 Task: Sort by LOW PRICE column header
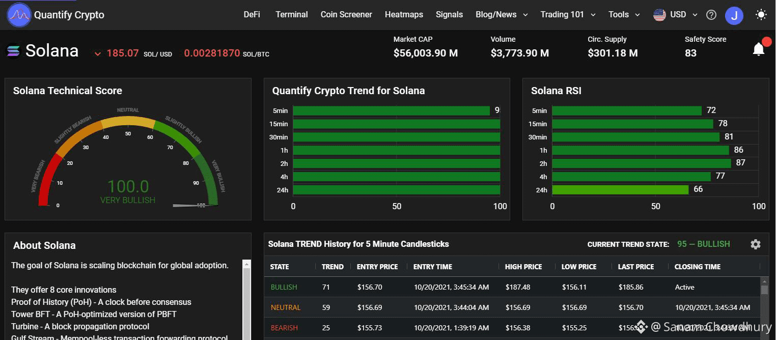(579, 267)
